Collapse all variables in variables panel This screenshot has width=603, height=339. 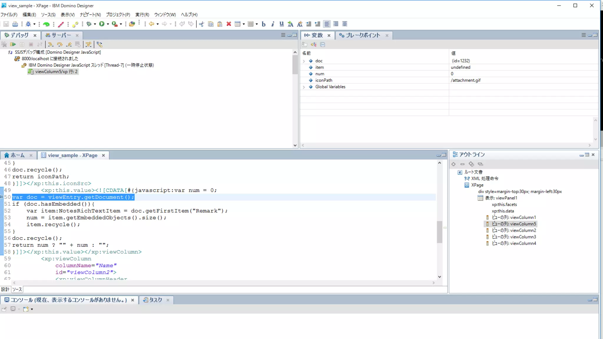coord(323,44)
